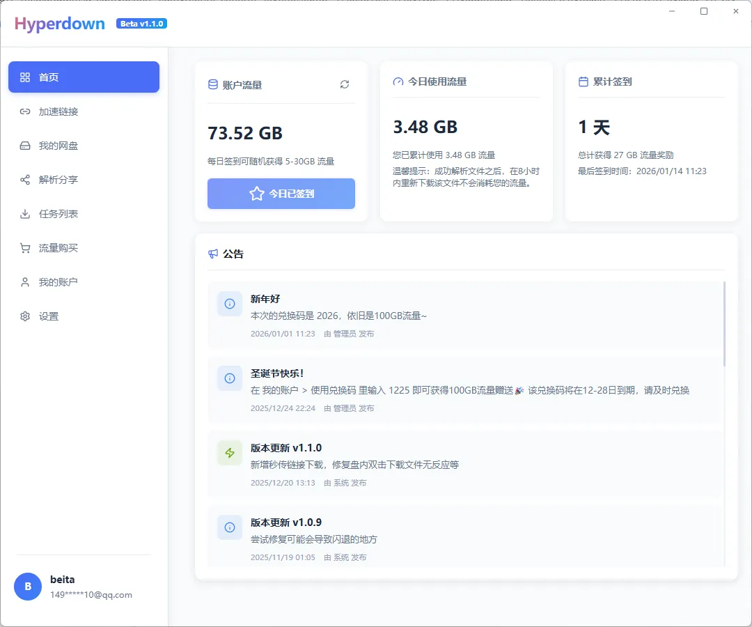
Task: Click the info icon of 圣诞节快乐 announcement
Action: [230, 378]
